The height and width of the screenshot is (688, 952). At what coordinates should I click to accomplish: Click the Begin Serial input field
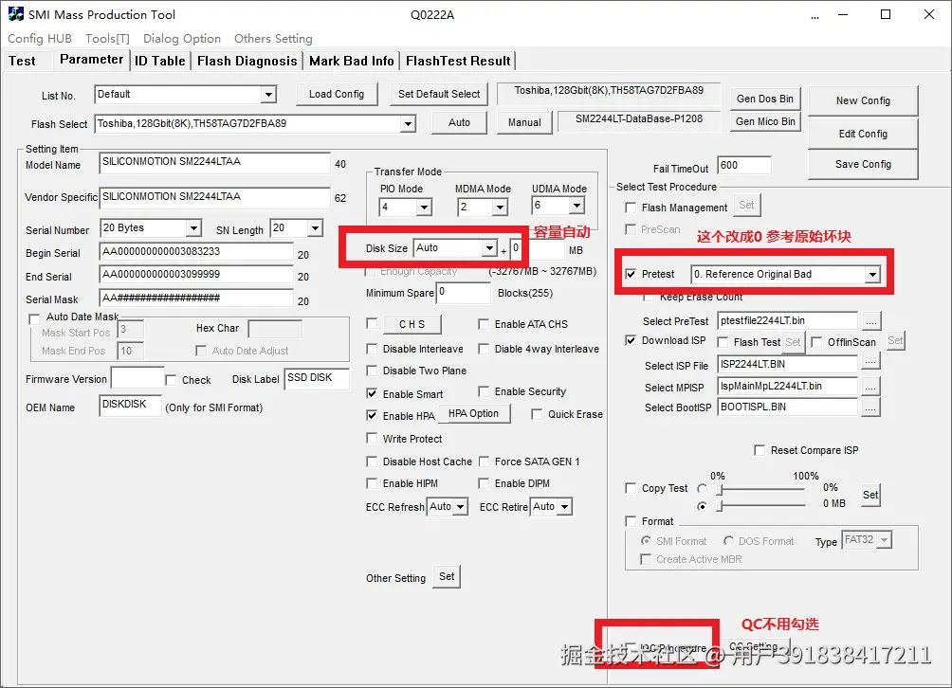pos(196,252)
